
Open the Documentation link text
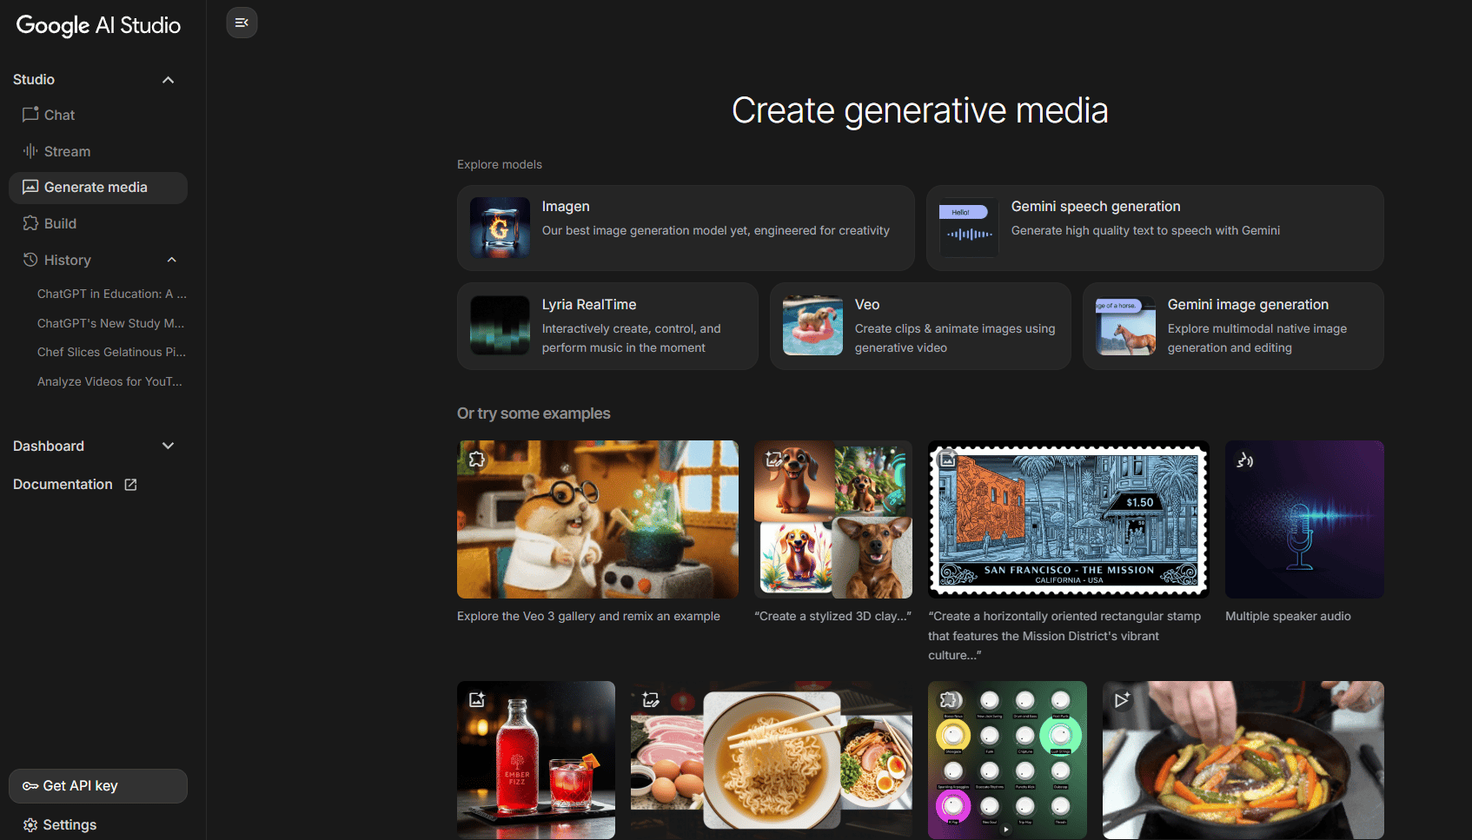coord(63,485)
